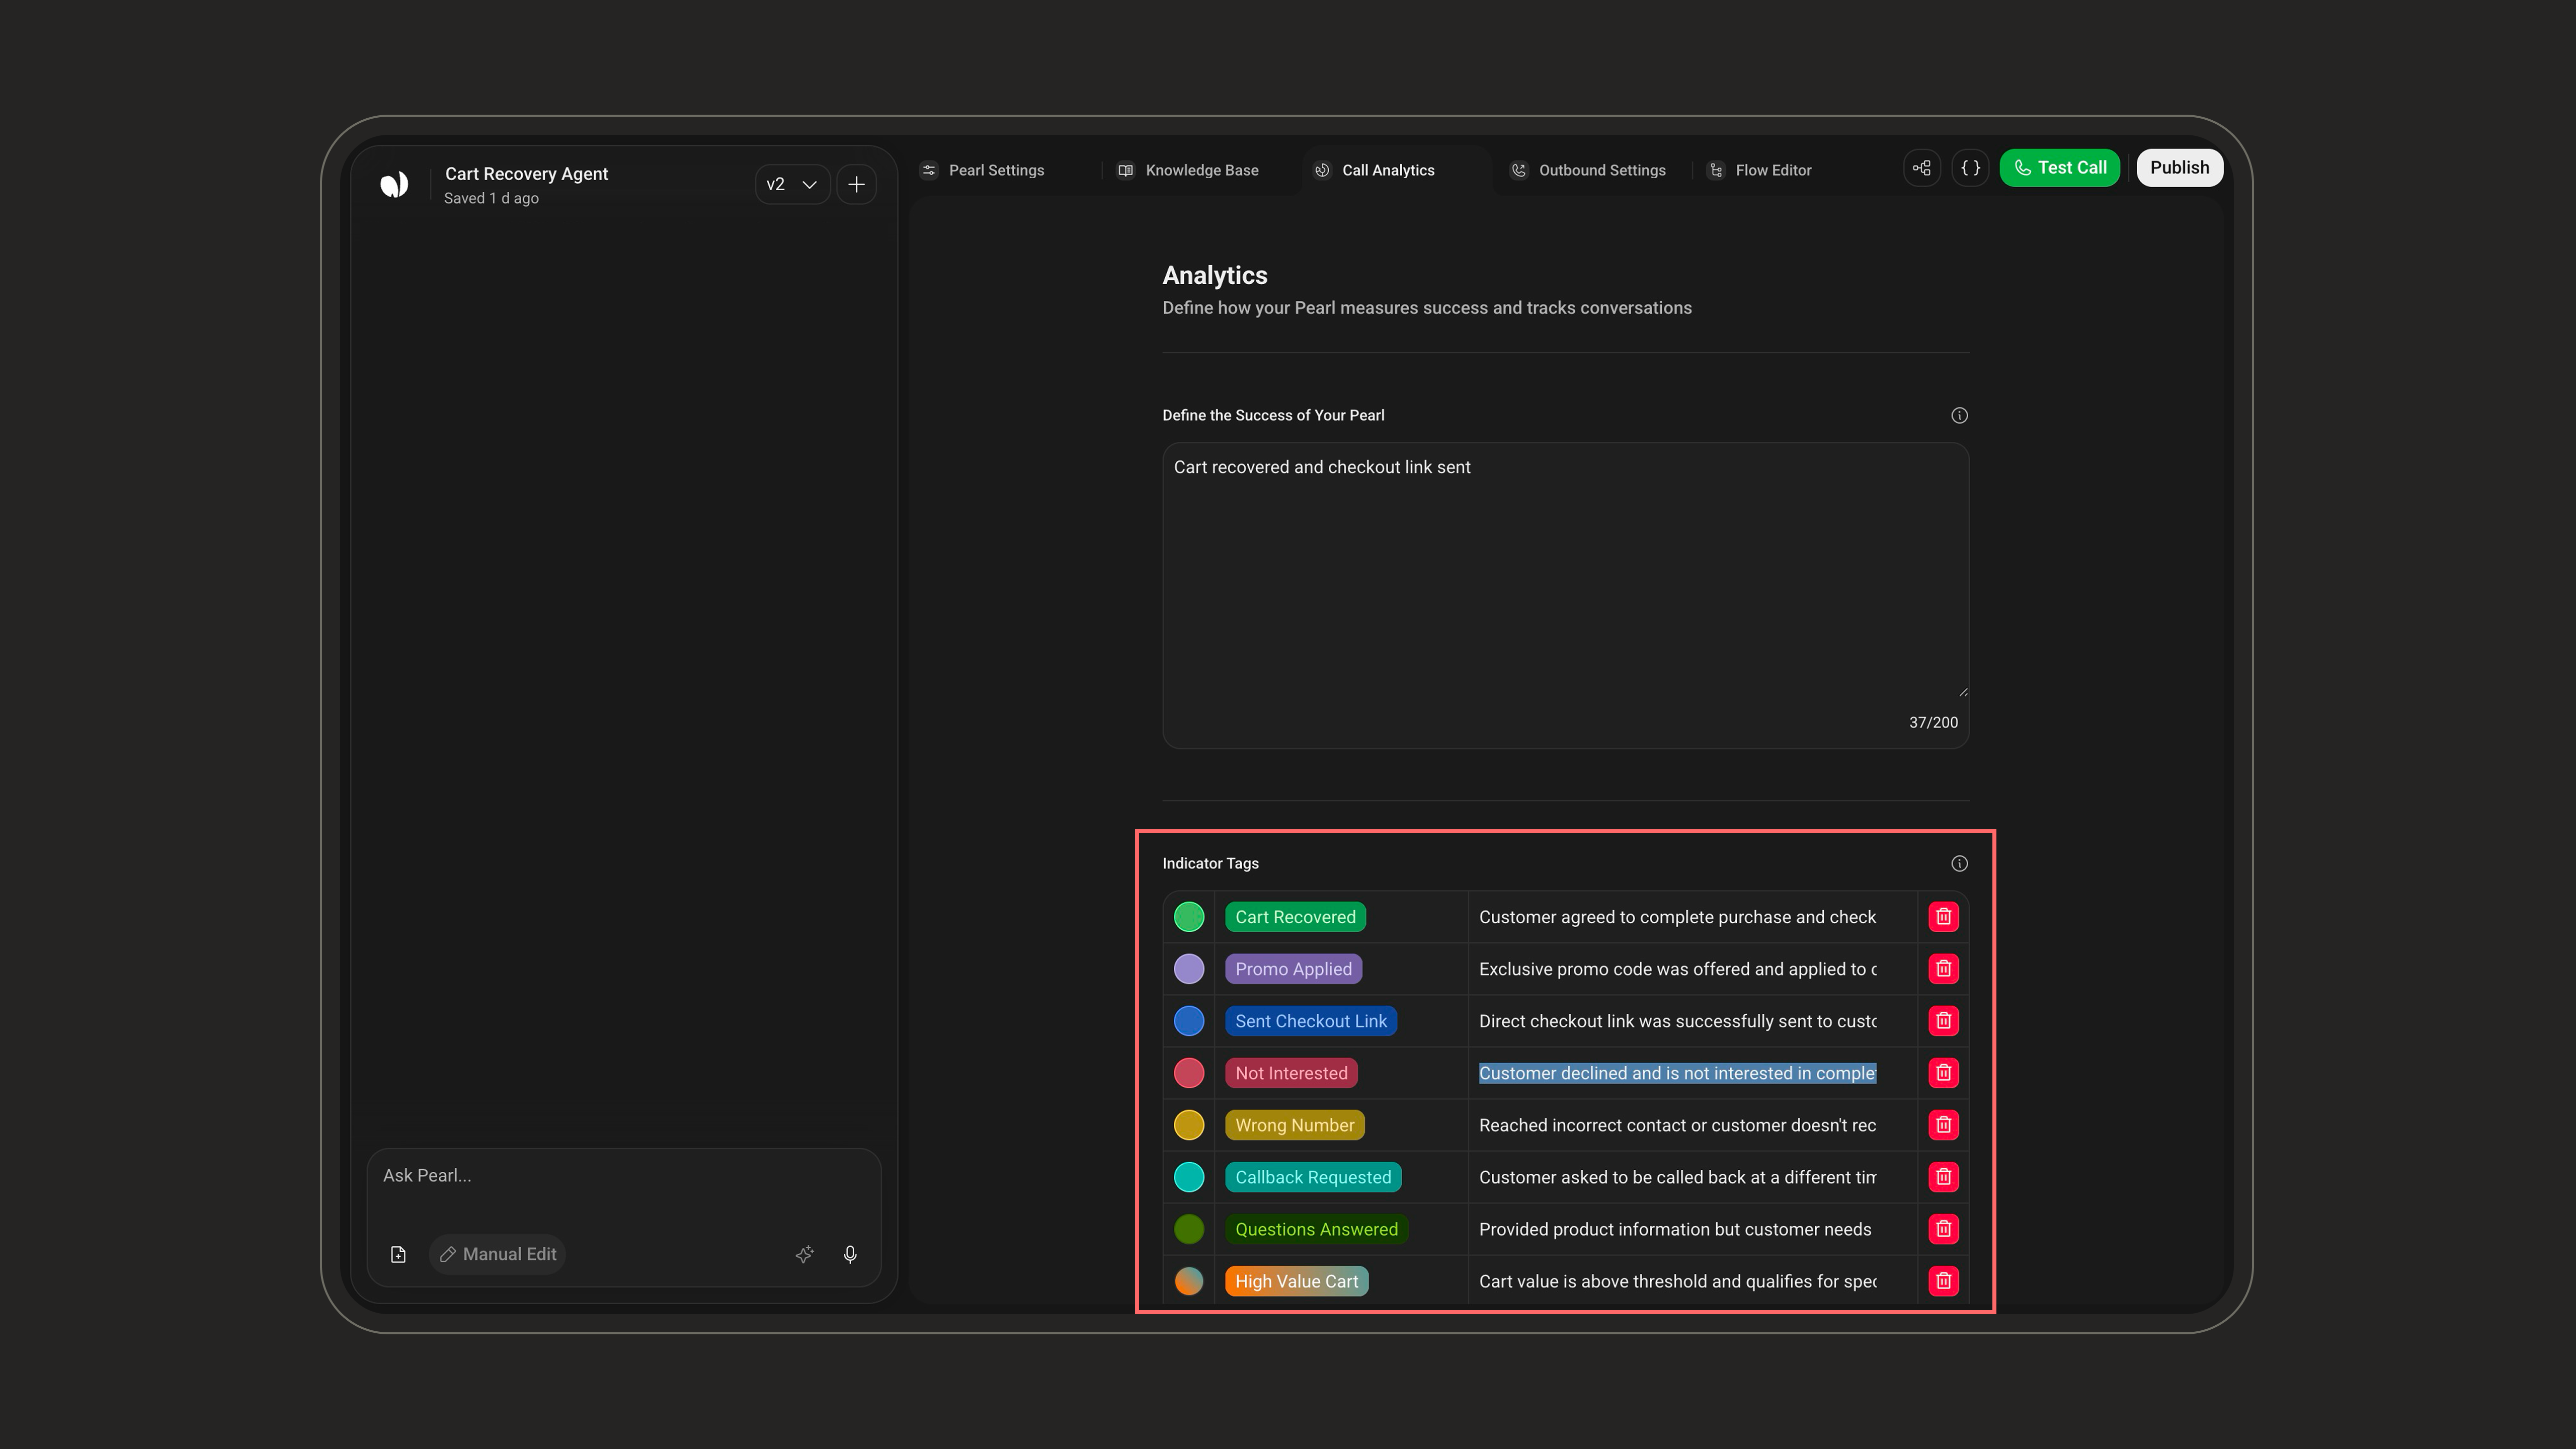Image resolution: width=2576 pixels, height=1449 pixels.
Task: Open the Flow Editor tab
Action: [1759, 170]
